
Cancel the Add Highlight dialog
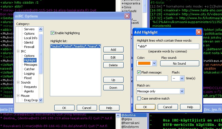167,107
